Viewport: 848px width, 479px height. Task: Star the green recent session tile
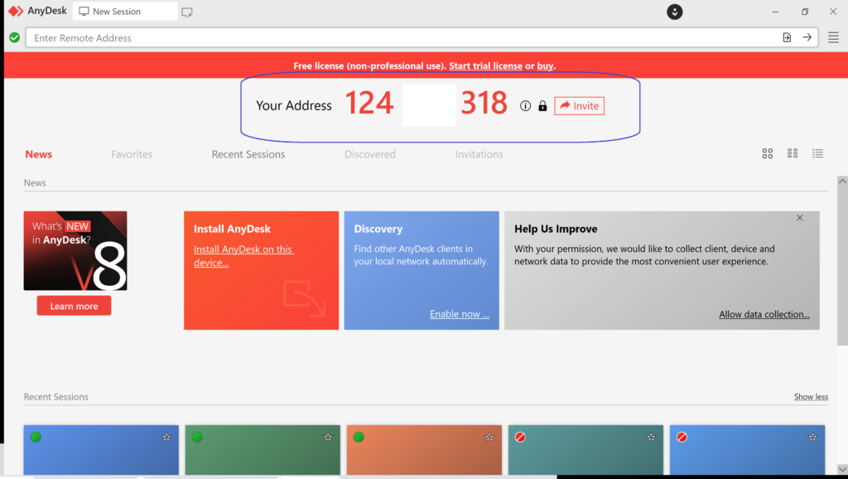click(328, 437)
